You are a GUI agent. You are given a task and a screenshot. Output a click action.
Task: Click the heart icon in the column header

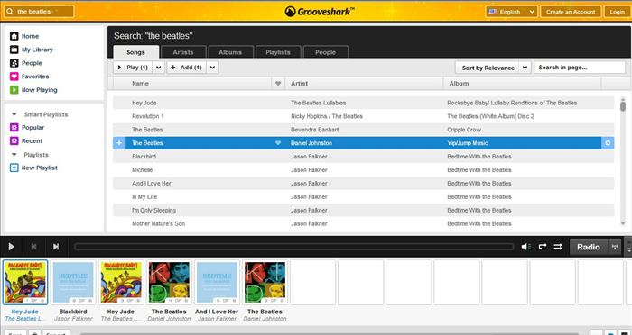(278, 84)
